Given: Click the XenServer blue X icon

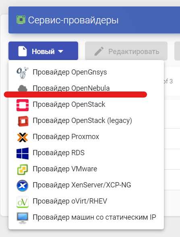Looking at the screenshot, I should (23, 186).
